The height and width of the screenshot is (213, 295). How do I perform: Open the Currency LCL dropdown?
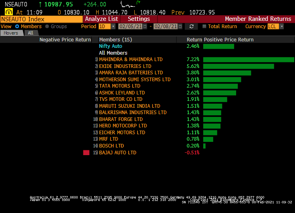pyautogui.click(x=281, y=27)
